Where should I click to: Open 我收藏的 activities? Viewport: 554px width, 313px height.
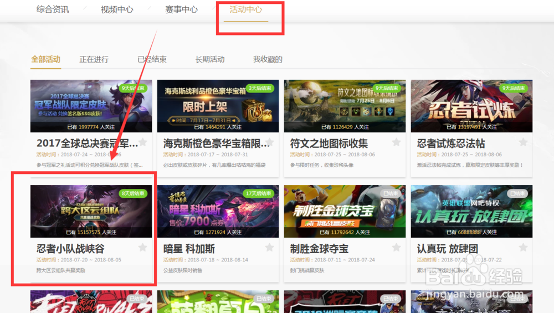[268, 59]
